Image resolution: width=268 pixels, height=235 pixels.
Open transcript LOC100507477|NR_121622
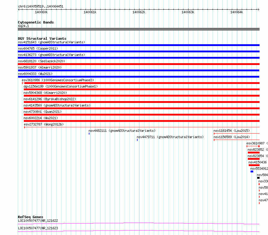[x=139, y=223]
